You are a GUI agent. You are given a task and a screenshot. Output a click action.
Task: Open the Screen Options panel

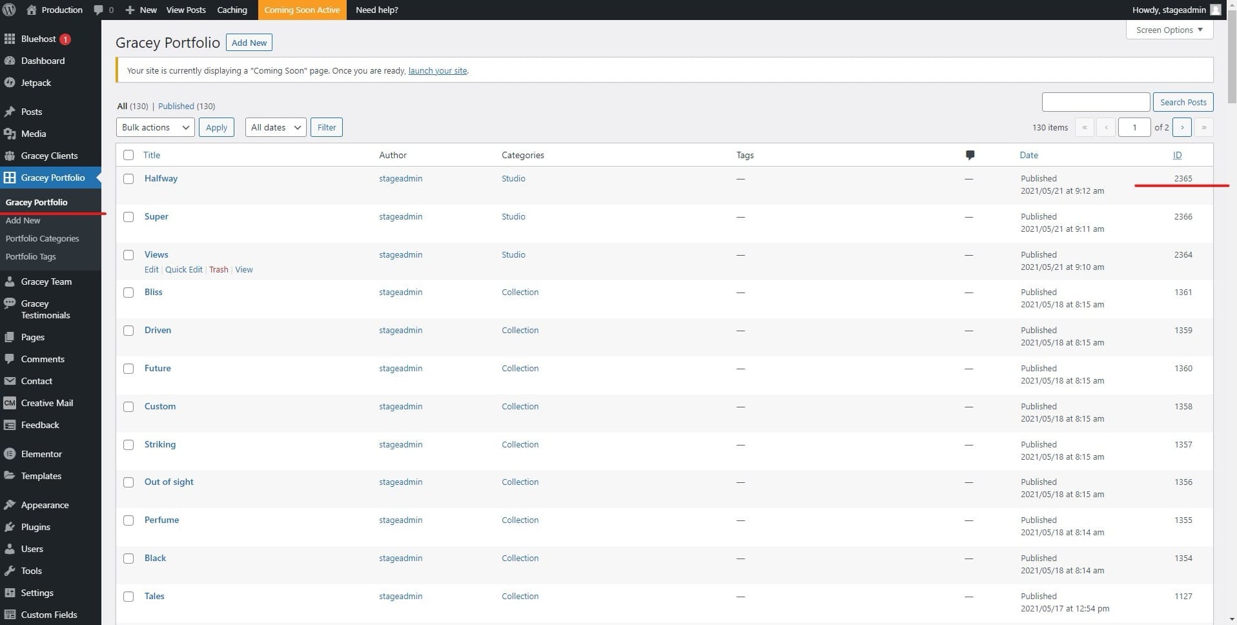click(x=1169, y=30)
